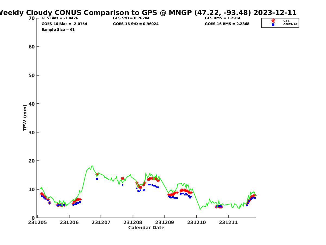Select the GFS StD value text
Screen dimensions: 326x245
click(x=131, y=18)
